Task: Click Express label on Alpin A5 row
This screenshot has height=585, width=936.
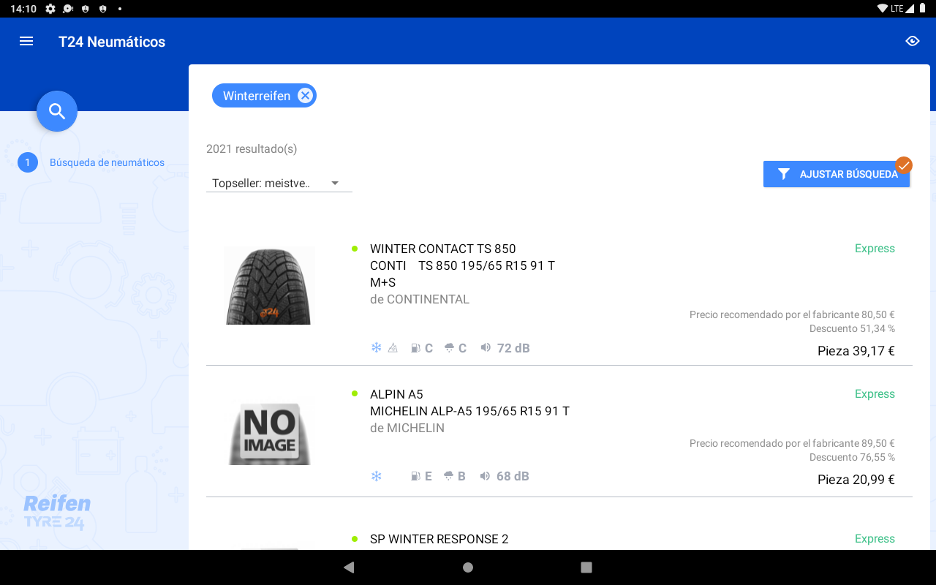Action: pos(875,394)
